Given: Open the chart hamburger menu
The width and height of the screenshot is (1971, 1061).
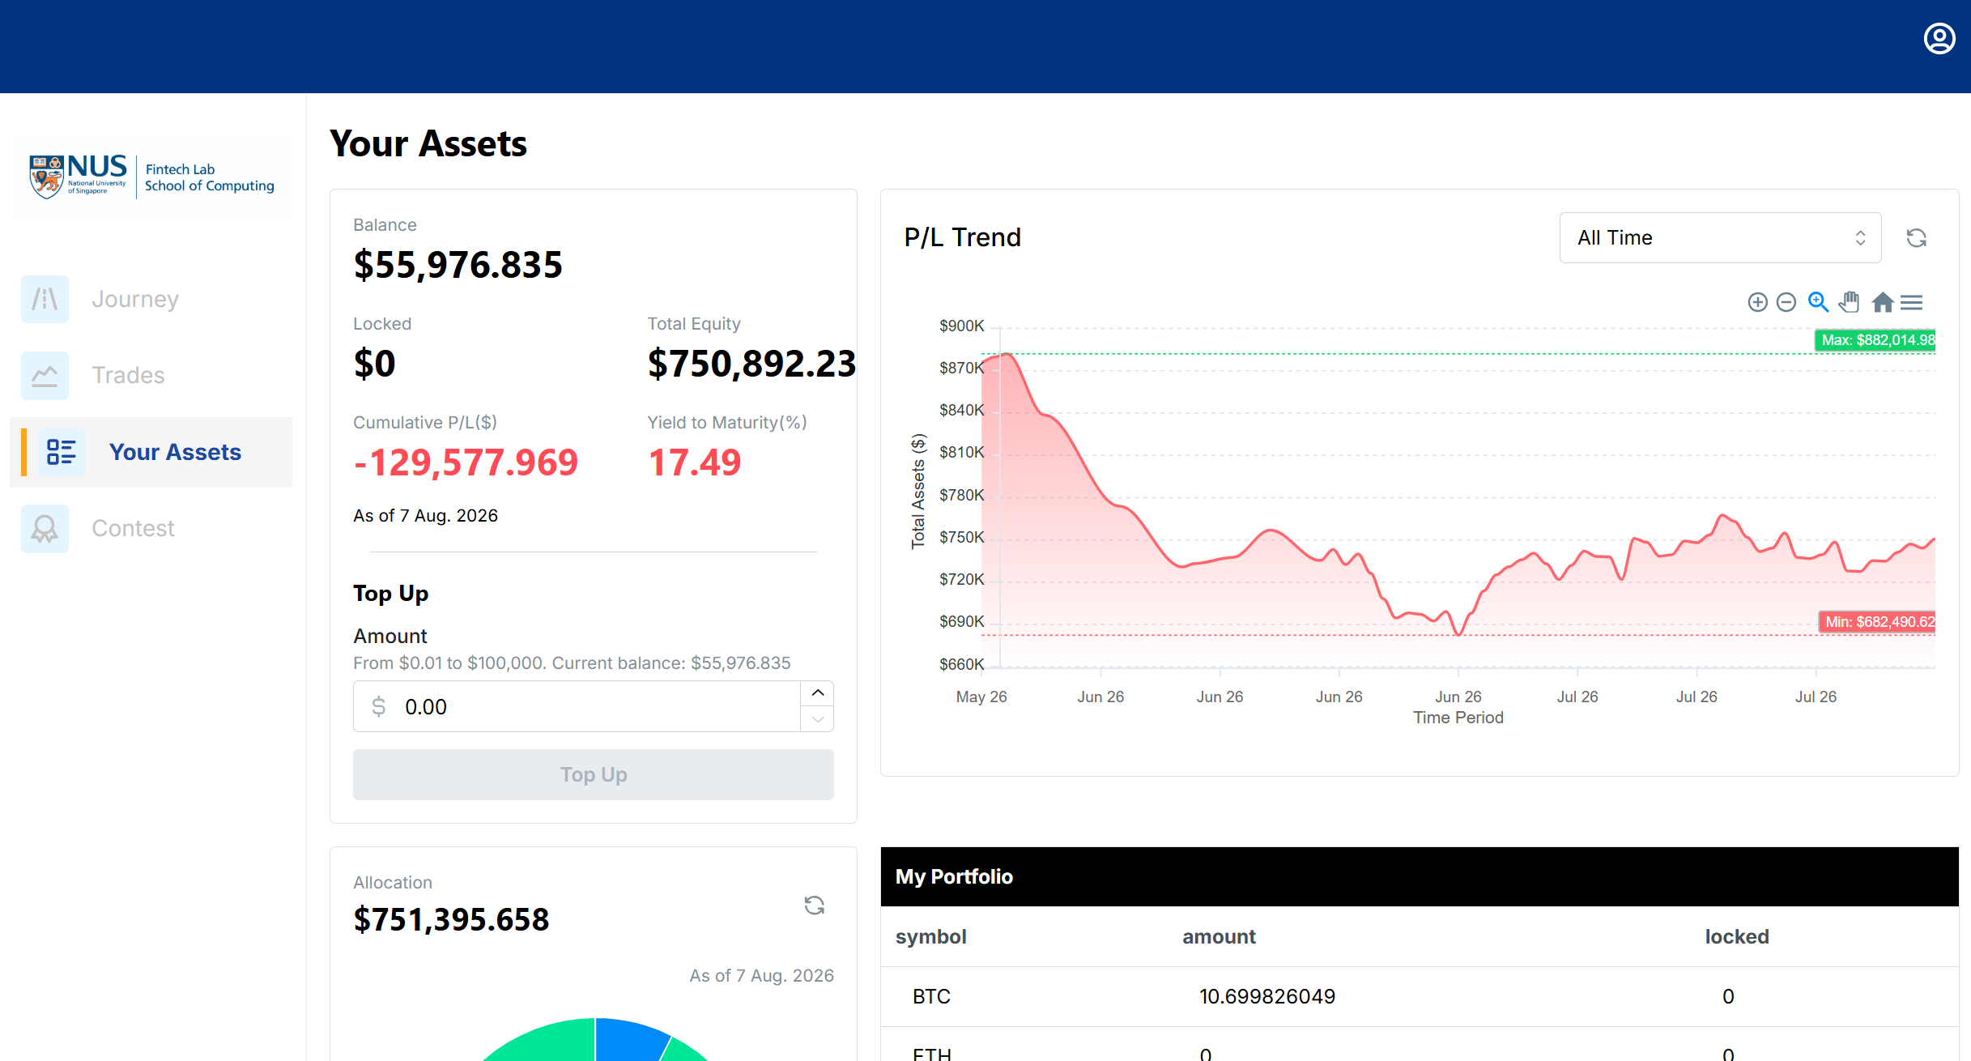Looking at the screenshot, I should click(1911, 302).
